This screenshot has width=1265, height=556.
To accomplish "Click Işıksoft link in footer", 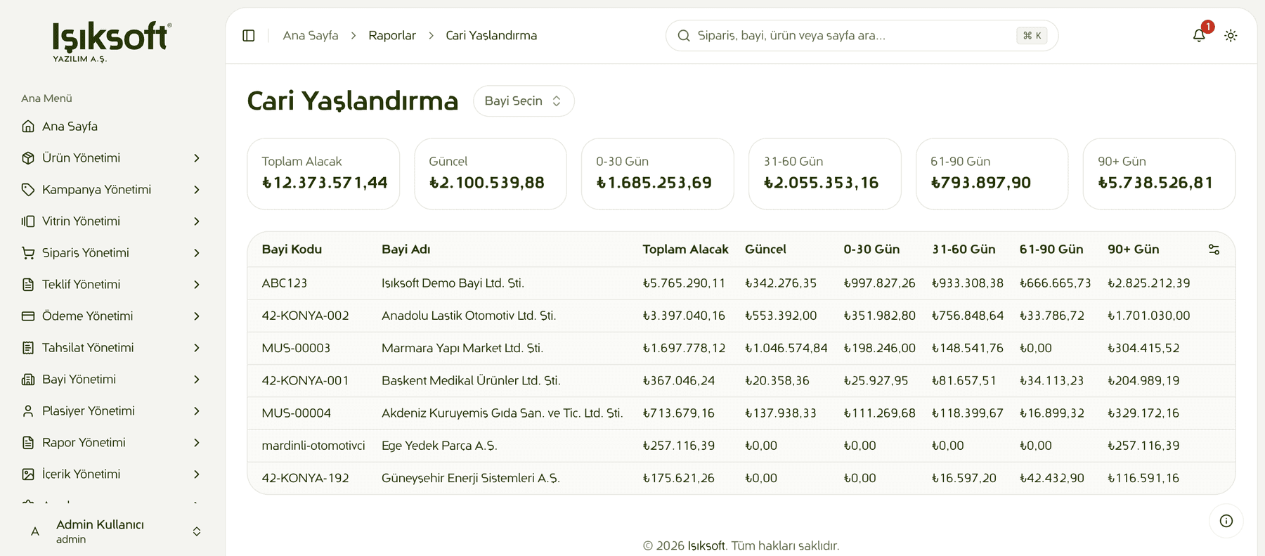I will pos(706,545).
